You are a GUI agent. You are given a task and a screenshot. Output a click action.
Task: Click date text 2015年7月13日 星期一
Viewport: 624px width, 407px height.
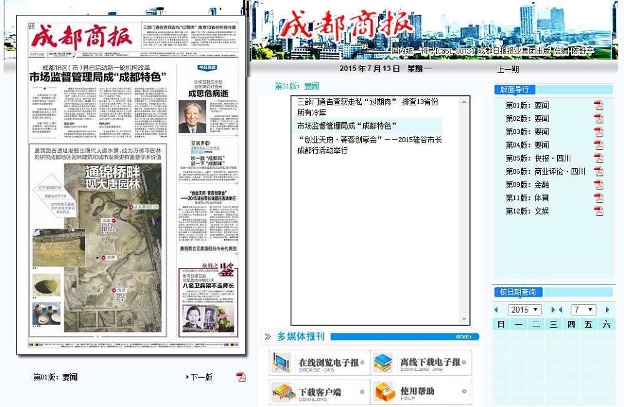385,69
